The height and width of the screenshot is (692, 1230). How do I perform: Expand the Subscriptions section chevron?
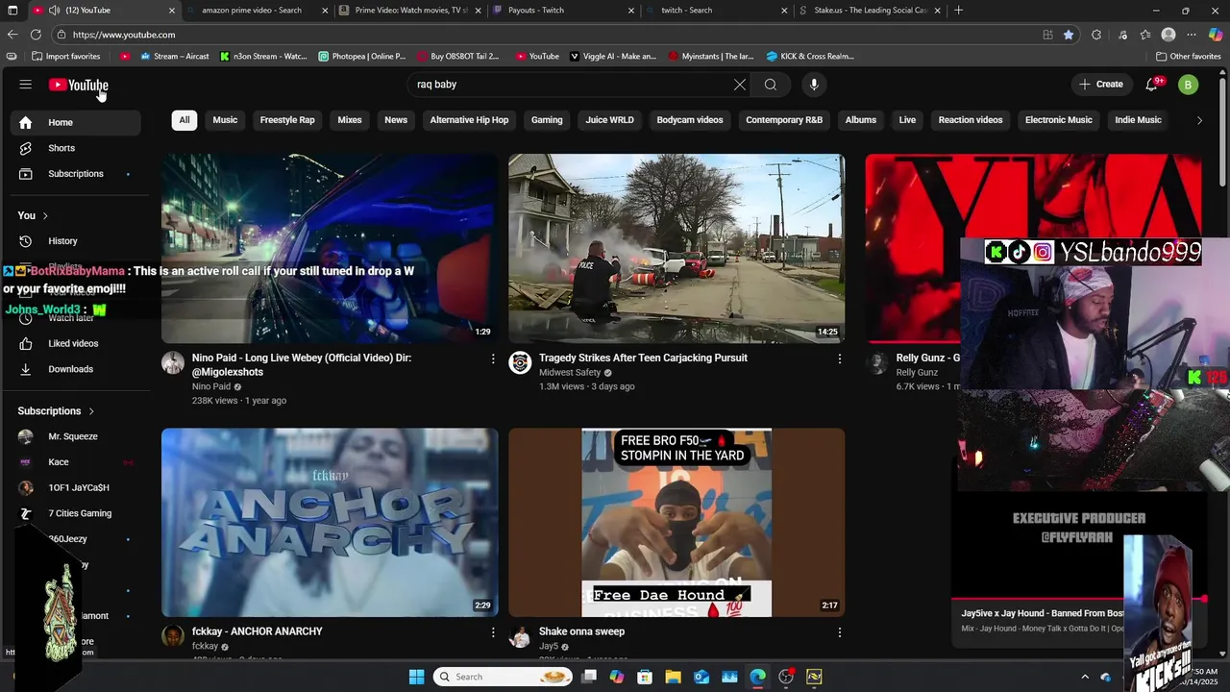[x=91, y=411]
